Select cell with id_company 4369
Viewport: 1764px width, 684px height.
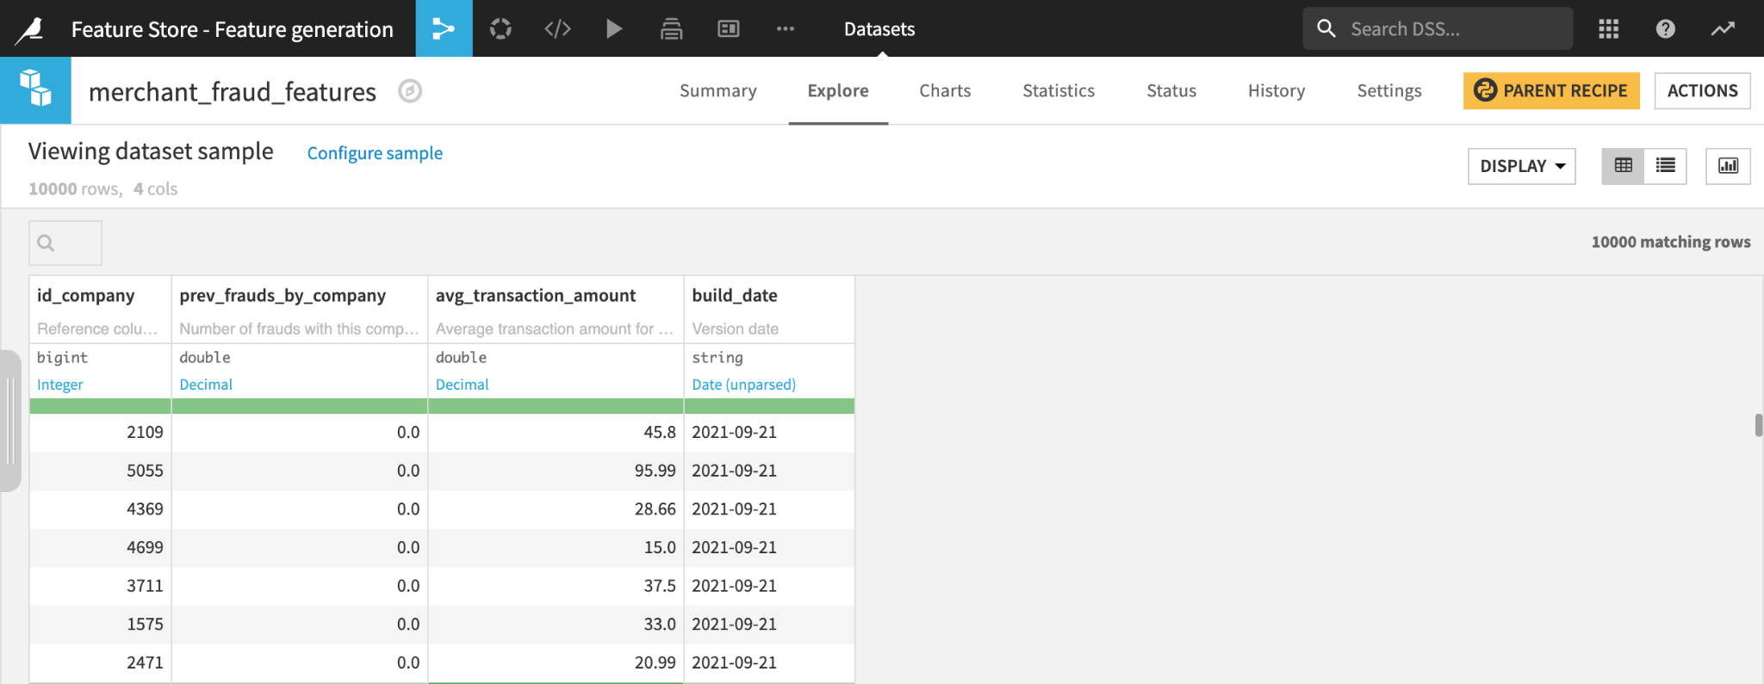click(101, 509)
